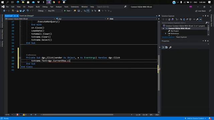Click the Undo arrow in the toolbar
Viewport: 214px width, 120px height.
tap(28, 11)
